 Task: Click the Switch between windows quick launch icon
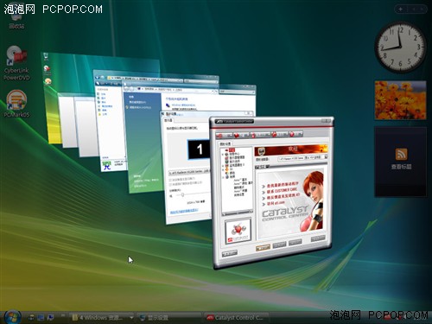[50, 317]
